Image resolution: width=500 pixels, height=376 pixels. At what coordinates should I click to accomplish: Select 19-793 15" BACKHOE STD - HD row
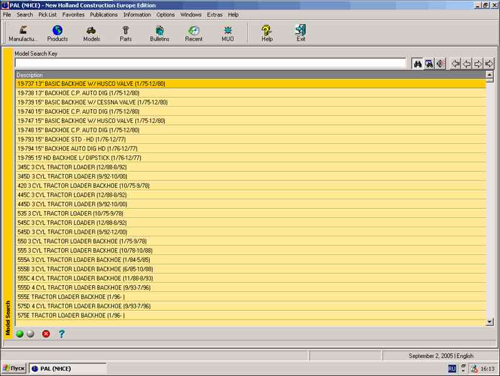(x=251, y=139)
